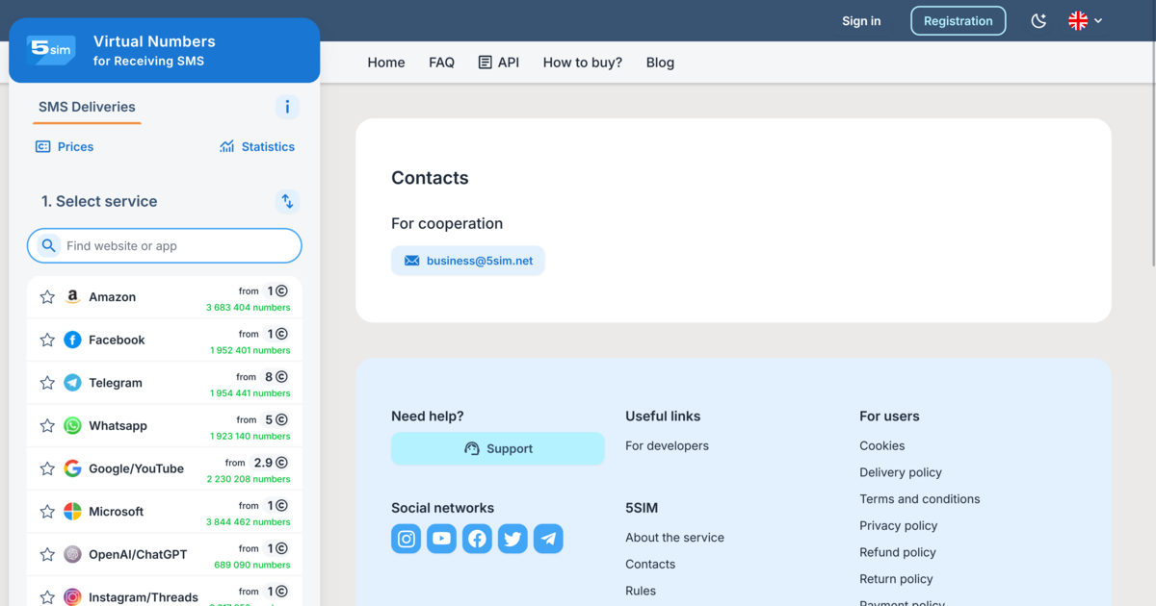Open the YouTube social network icon

[442, 539]
